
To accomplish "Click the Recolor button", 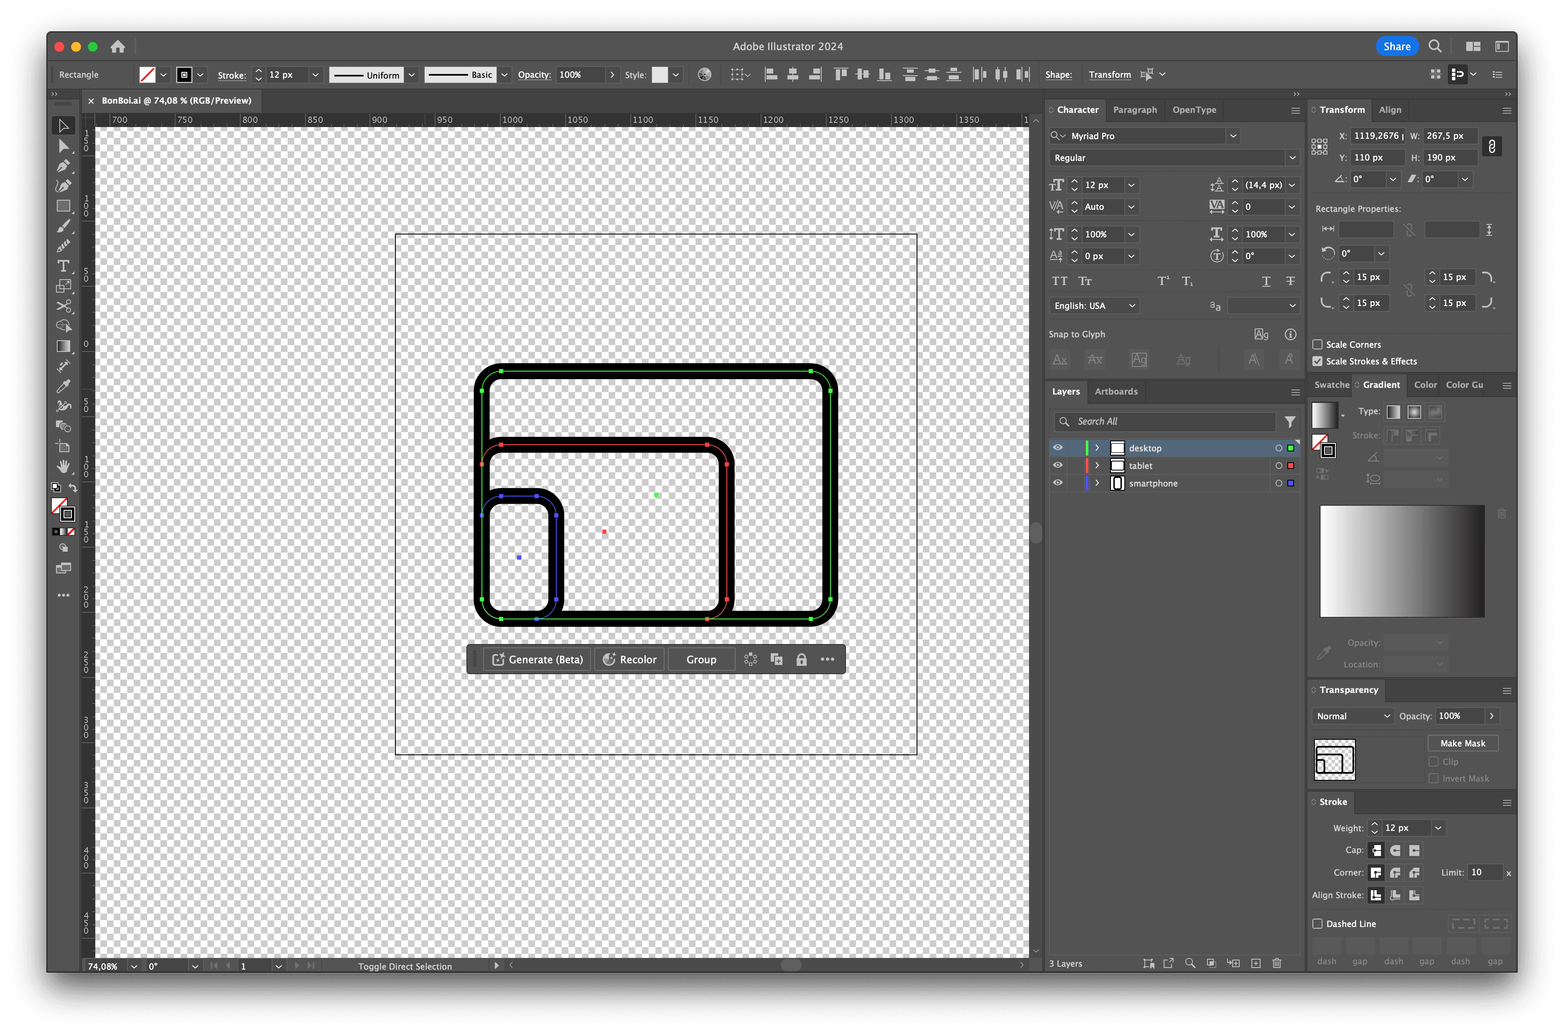I will click(630, 660).
